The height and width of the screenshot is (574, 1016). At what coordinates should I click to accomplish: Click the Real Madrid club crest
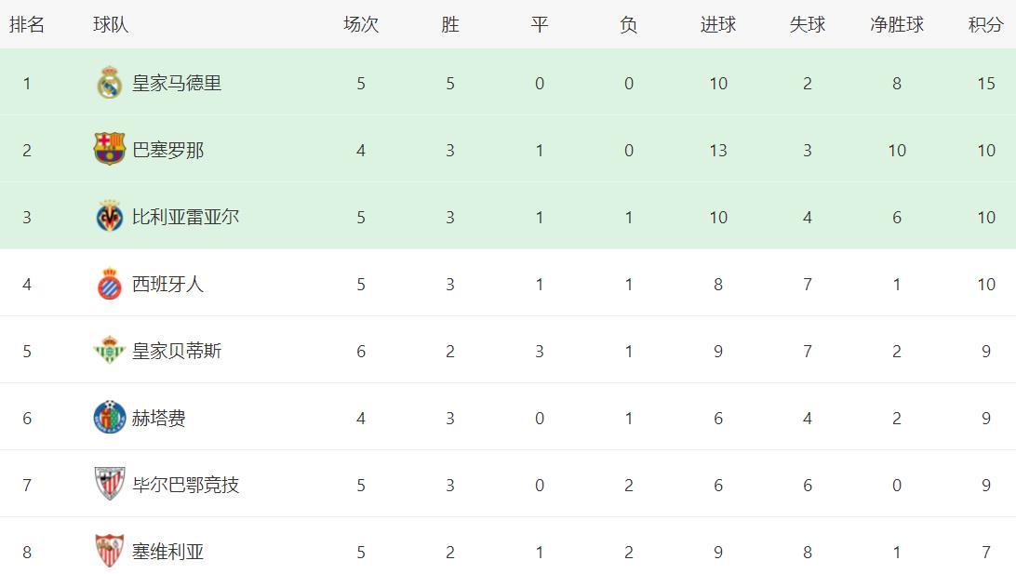(x=110, y=83)
